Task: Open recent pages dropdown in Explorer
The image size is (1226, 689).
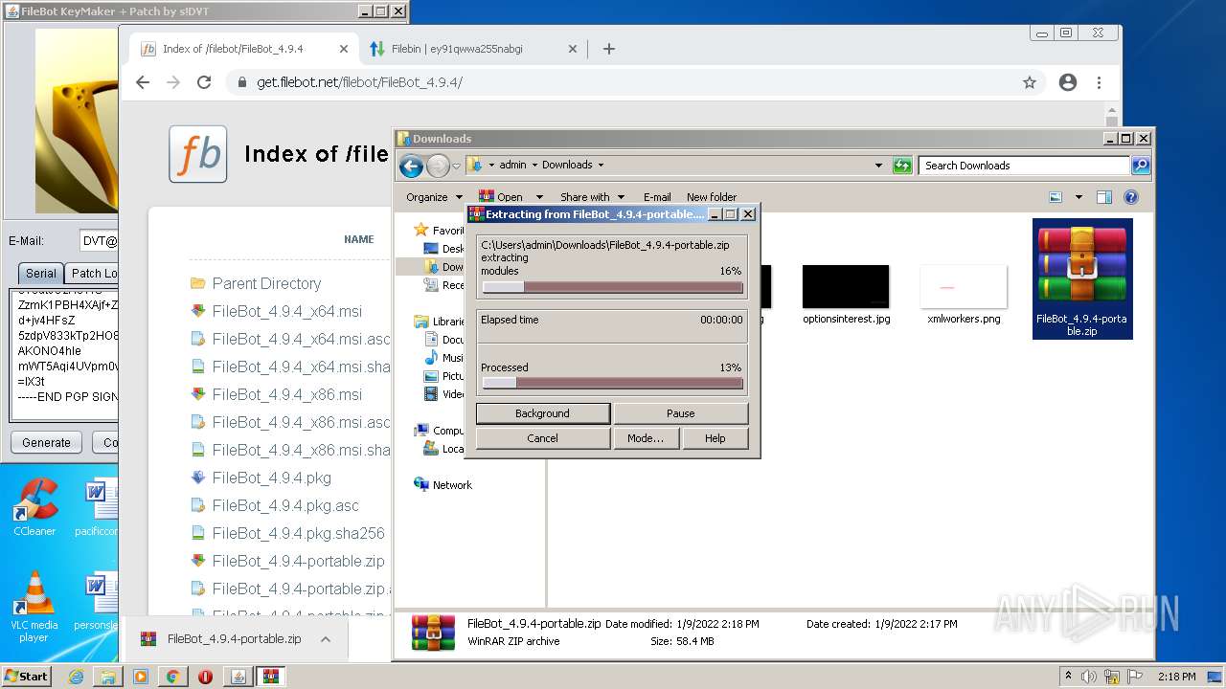Action: coord(456,166)
